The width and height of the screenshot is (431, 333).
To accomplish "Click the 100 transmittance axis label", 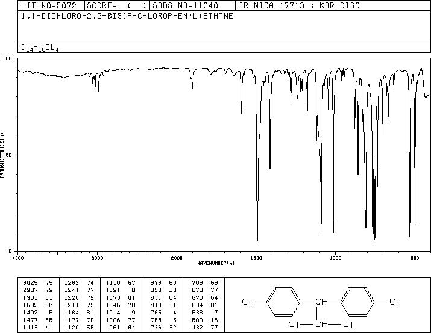I will click(7, 58).
